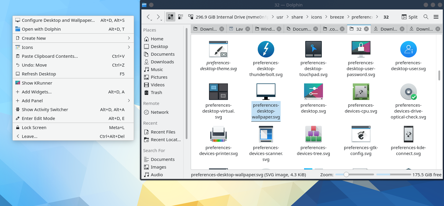This screenshot has height=206, width=444.
Task: Click usr in the path breadcrumb
Action: (x=280, y=17)
